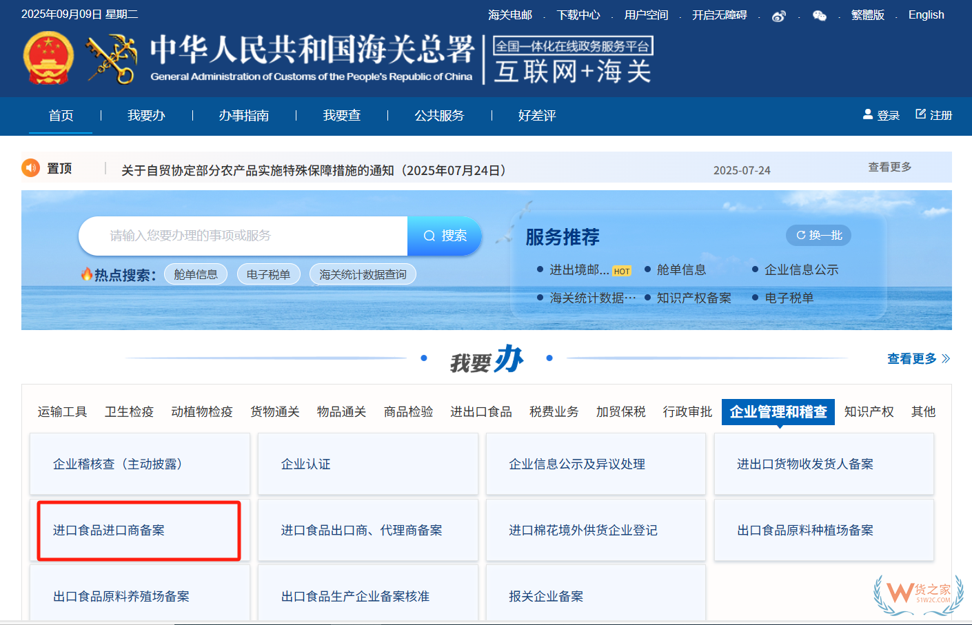Click the blue 搜索 search button
The width and height of the screenshot is (972, 625).
point(445,236)
